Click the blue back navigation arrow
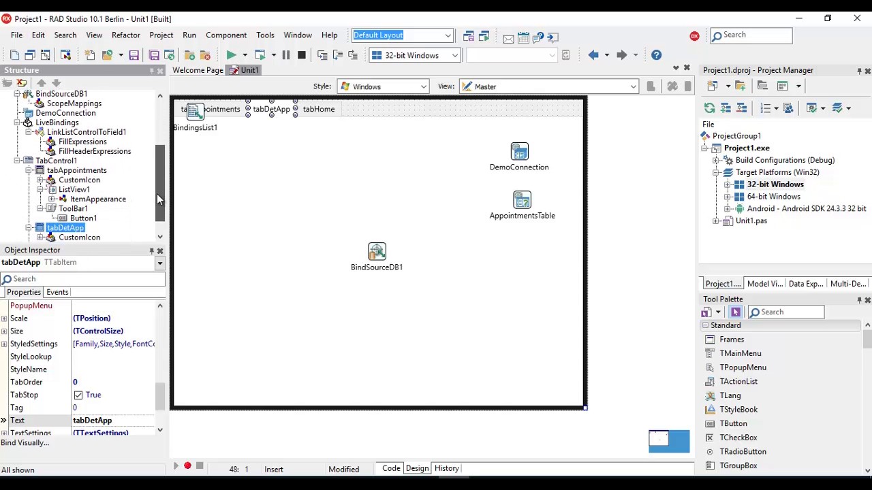872x490 pixels. pos(593,55)
